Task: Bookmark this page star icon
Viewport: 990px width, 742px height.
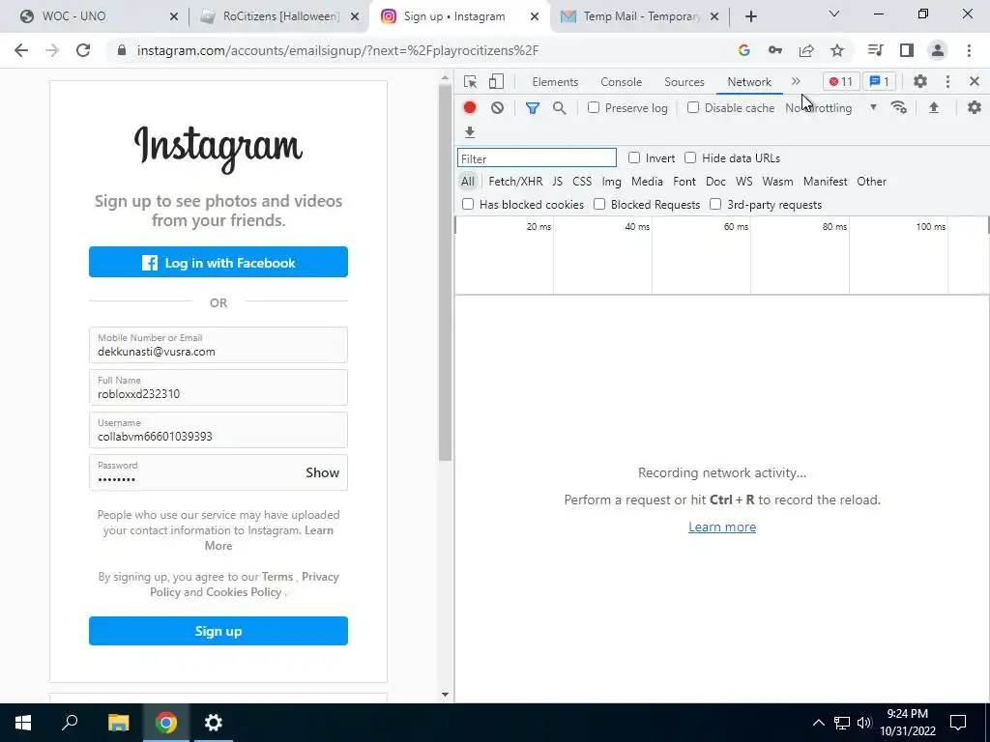Action: 837,50
